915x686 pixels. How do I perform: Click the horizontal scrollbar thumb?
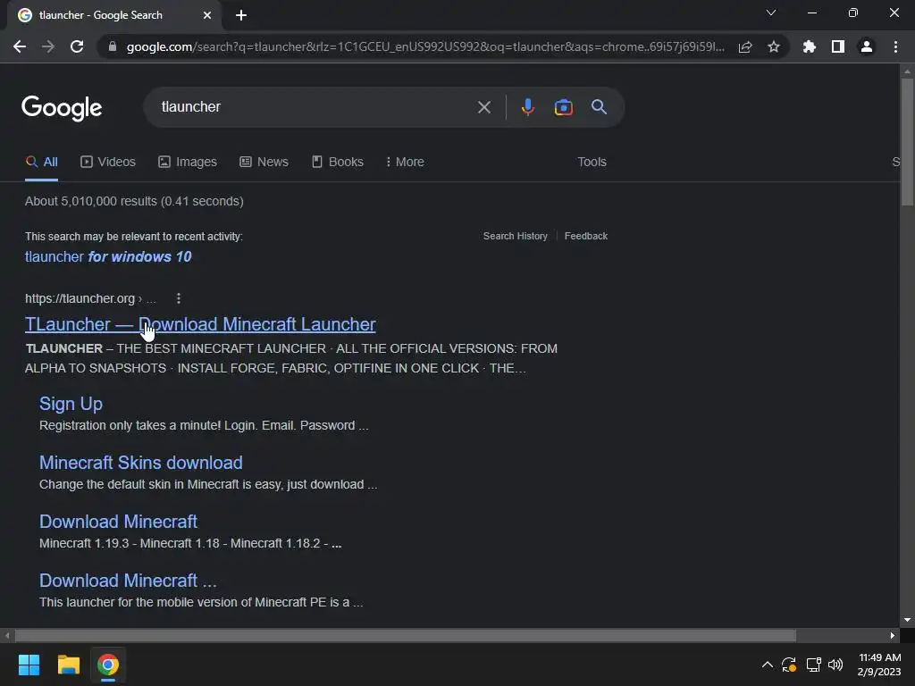[405, 635]
